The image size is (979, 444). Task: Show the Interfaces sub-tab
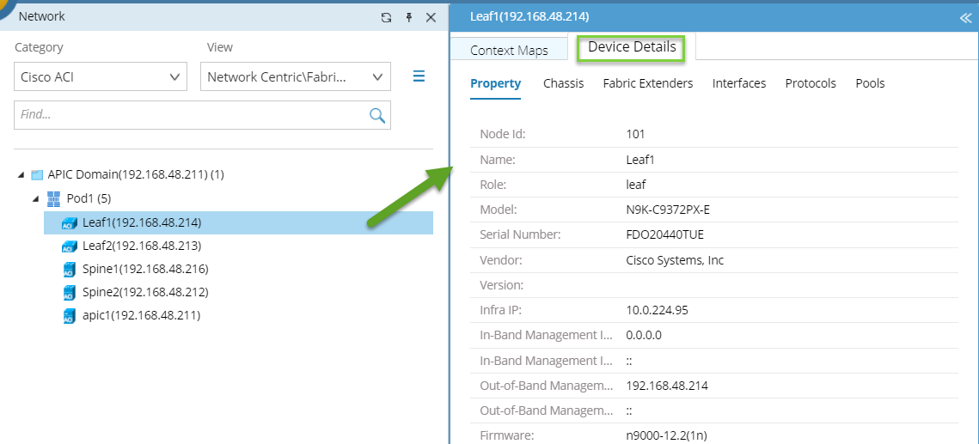click(738, 83)
